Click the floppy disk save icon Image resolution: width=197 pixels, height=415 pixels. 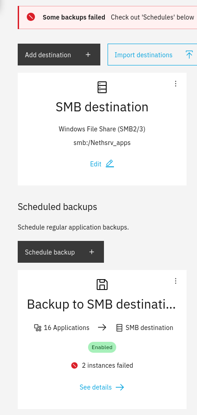pos(102,285)
